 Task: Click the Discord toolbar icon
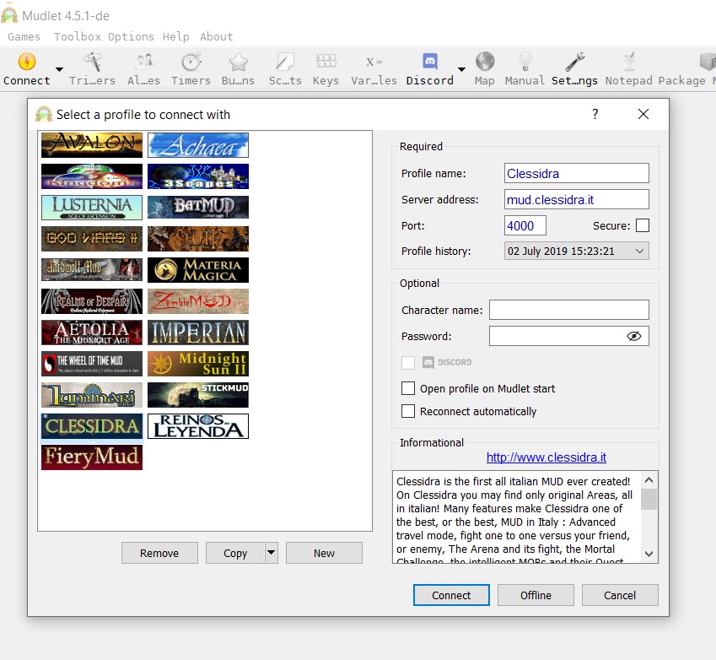[x=430, y=62]
